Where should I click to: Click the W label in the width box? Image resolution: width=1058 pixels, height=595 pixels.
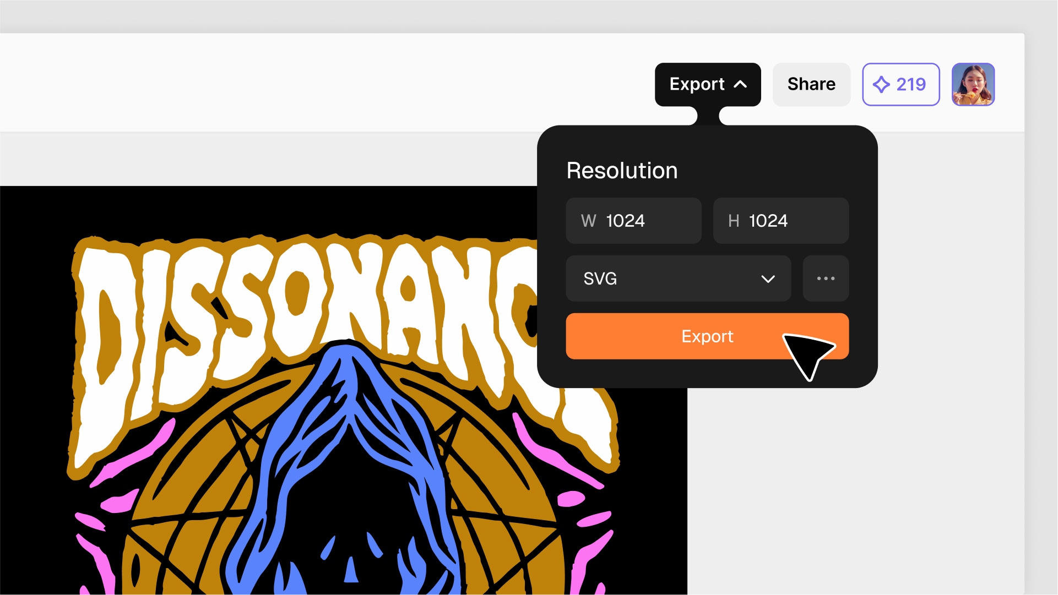[588, 221]
